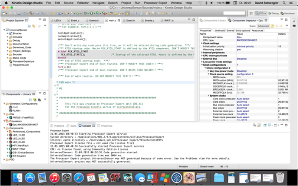
Task: Expand Internal peripherals property group
Action: tap(202, 53)
